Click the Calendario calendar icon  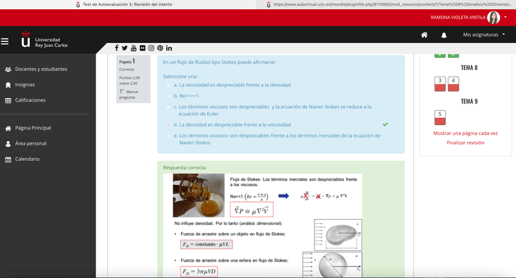tap(9, 159)
